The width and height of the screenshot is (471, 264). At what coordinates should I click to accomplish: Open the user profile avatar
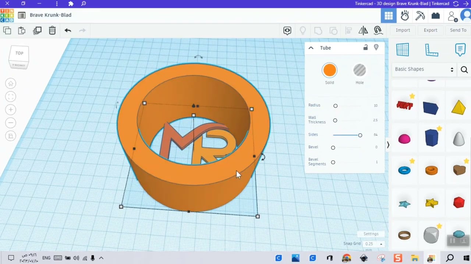pos(466,15)
